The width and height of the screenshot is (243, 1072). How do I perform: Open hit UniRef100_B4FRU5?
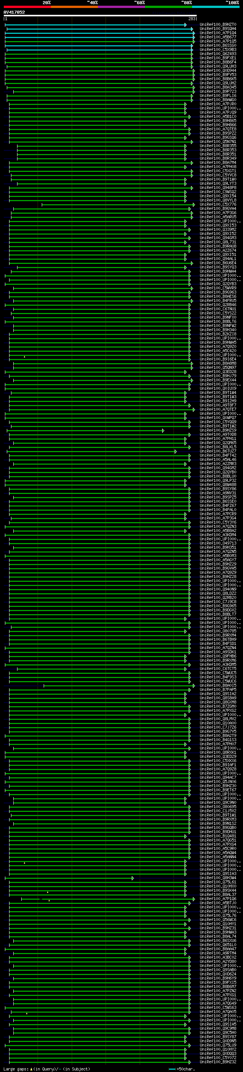point(218,300)
